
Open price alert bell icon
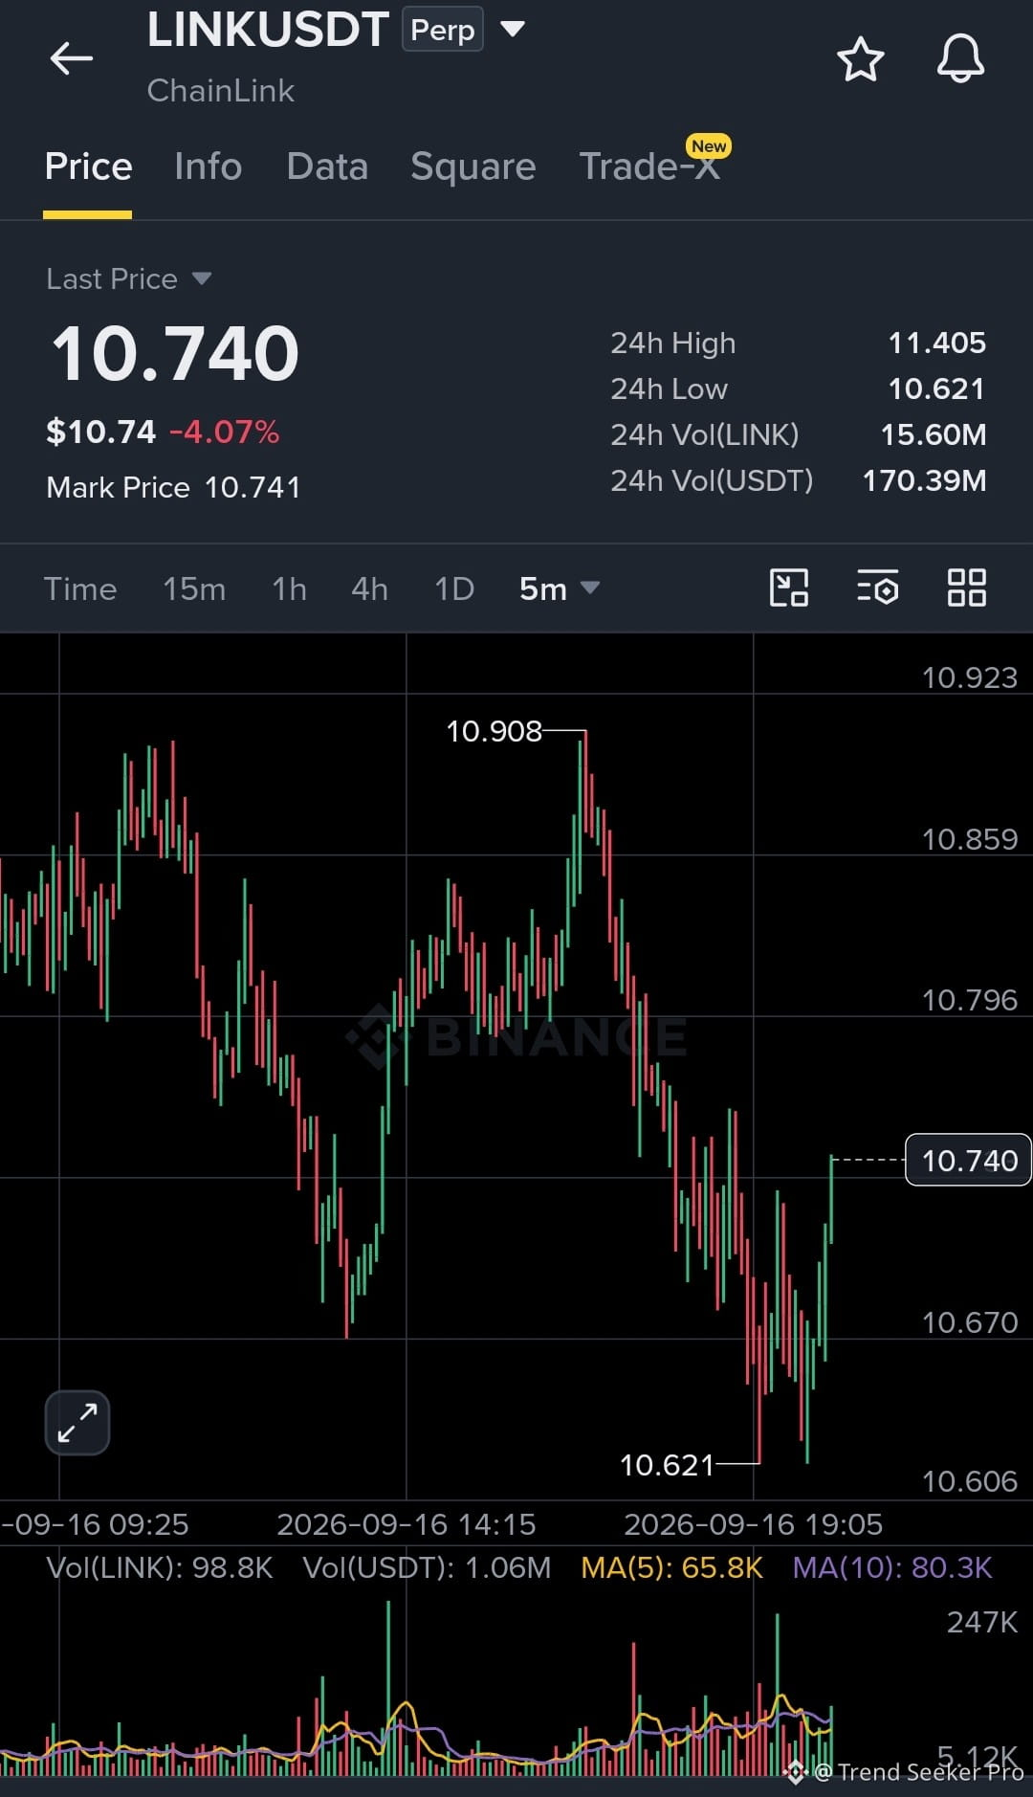pos(960,58)
